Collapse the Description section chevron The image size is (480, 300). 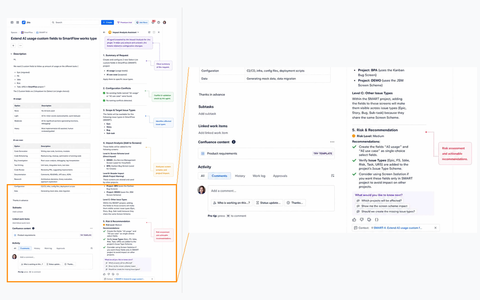click(12, 54)
